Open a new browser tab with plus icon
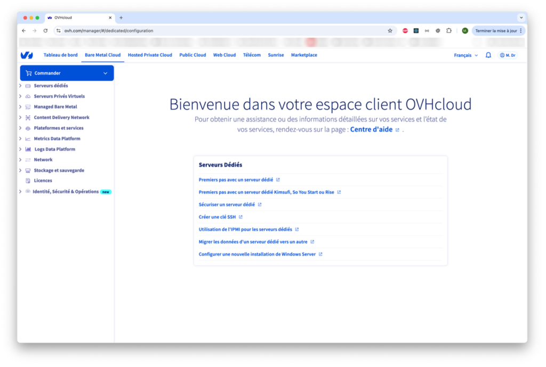Image resolution: width=546 pixels, height=367 pixels. pos(121,18)
